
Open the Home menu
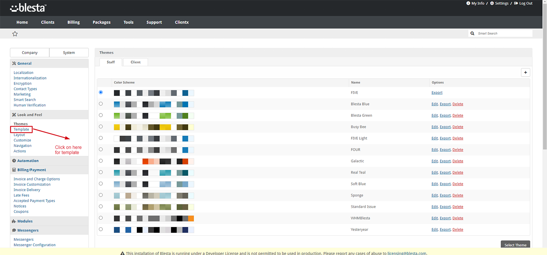(x=22, y=22)
